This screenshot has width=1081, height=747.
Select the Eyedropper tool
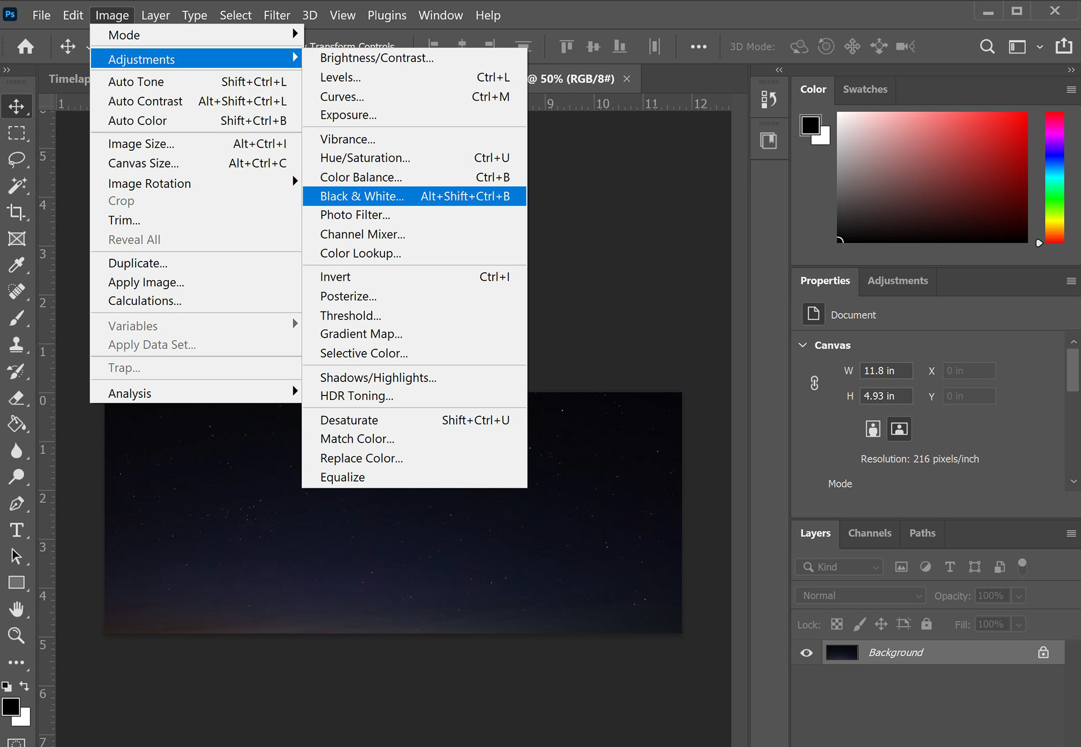coord(16,265)
